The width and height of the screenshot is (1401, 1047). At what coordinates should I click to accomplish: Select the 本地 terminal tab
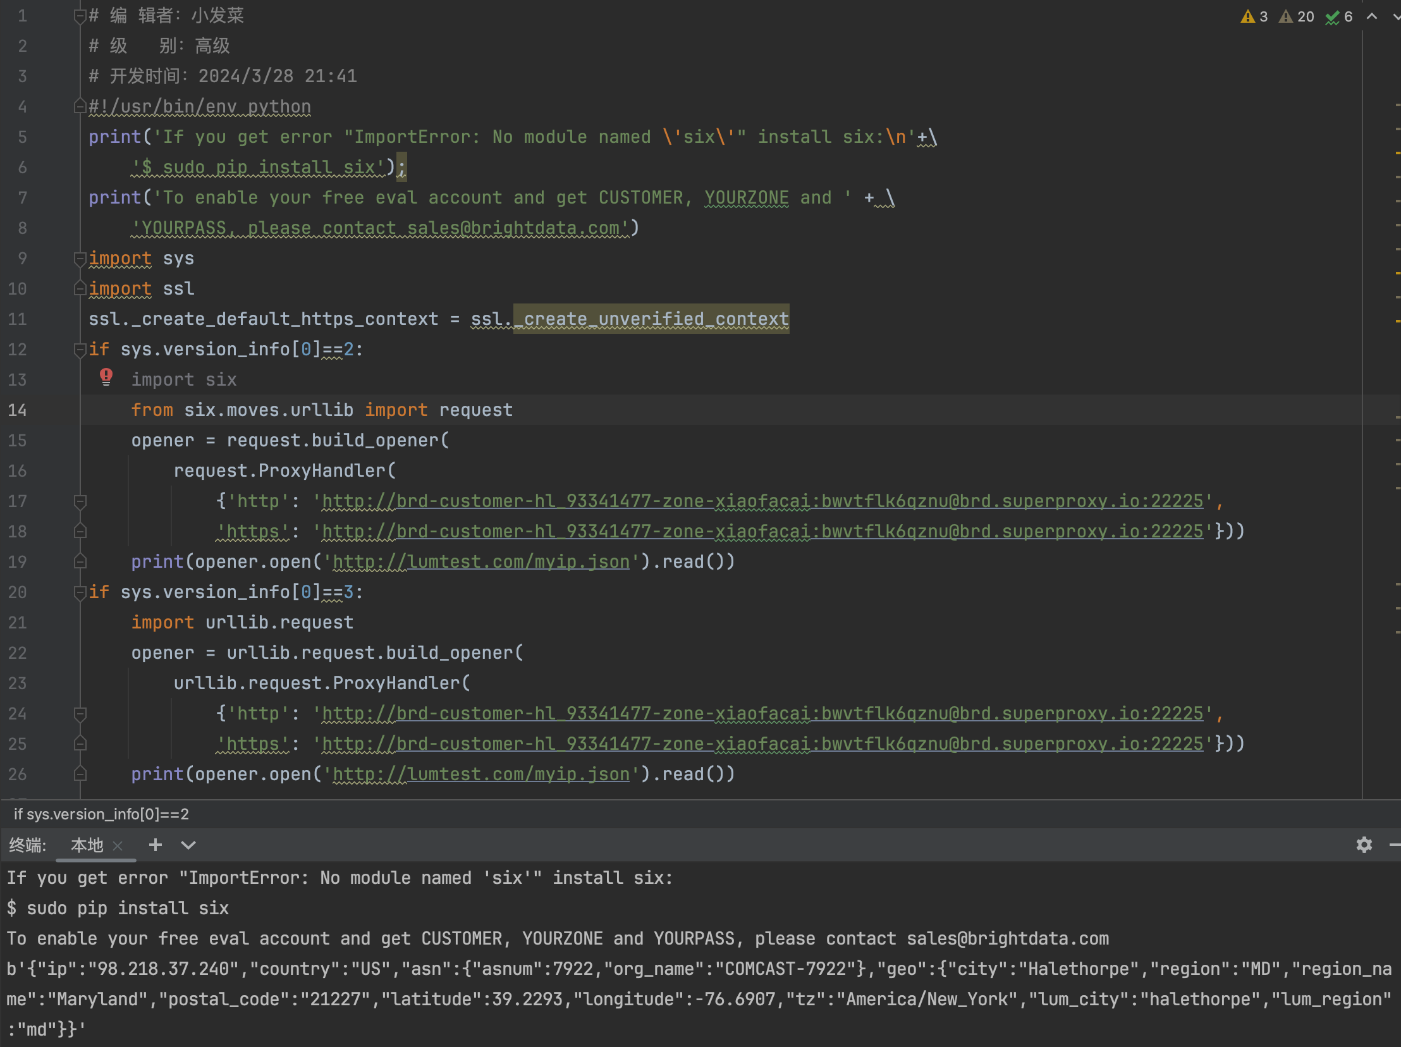click(87, 845)
